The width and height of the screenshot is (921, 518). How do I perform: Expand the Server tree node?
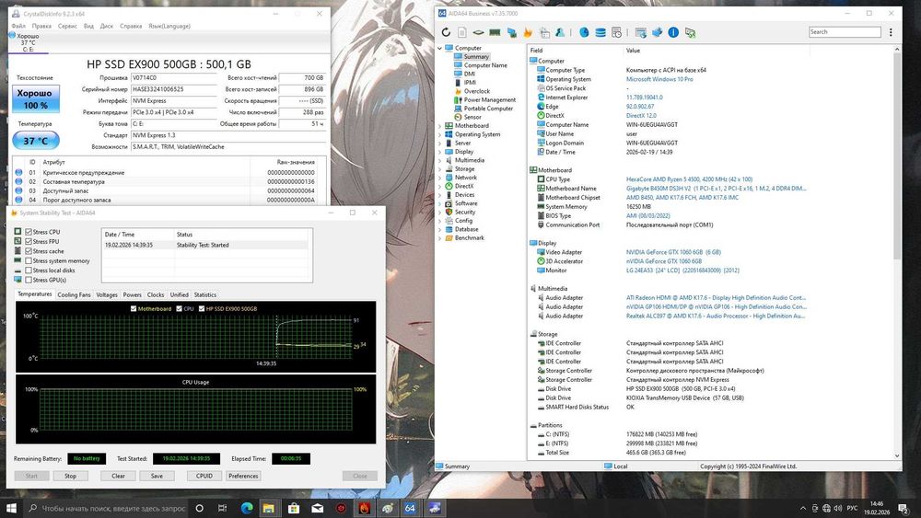(439, 144)
